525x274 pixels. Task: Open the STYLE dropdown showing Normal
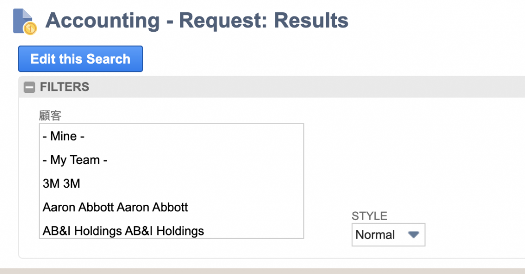click(388, 235)
